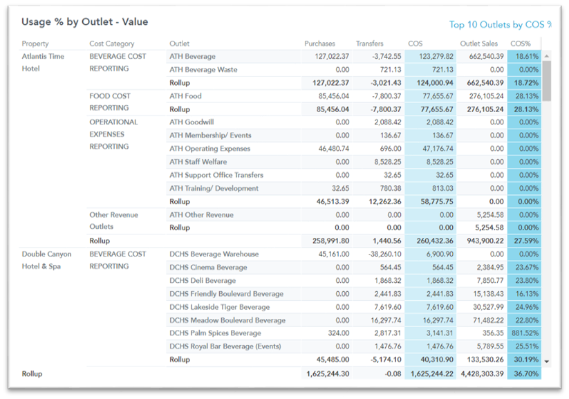Click the grand total 36.70% COS% cell
569x399 pixels.
[524, 373]
